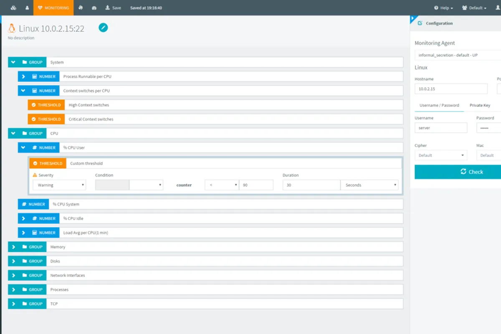Open the Severity Warning dropdown
The height and width of the screenshot is (334, 501).
click(x=59, y=185)
